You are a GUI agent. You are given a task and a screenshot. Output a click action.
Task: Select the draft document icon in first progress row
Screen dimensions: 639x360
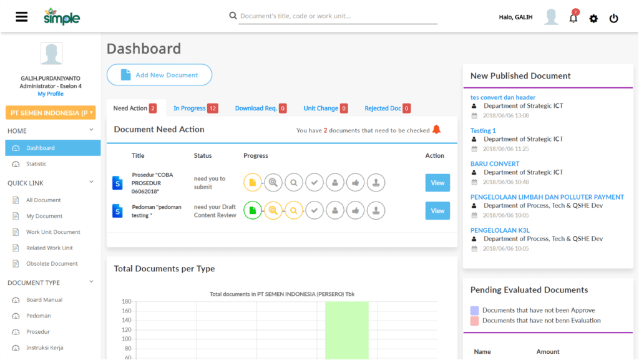(x=252, y=182)
